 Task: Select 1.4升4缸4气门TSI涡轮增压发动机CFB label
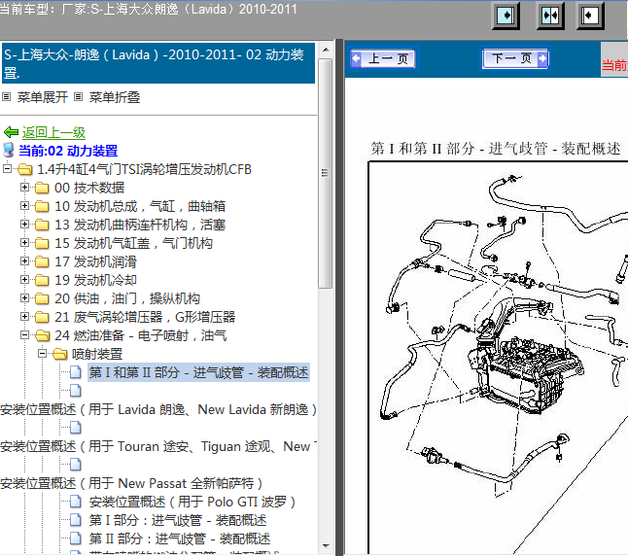[x=144, y=169]
